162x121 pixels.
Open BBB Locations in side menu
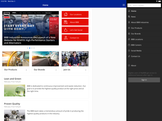coord(144,39)
